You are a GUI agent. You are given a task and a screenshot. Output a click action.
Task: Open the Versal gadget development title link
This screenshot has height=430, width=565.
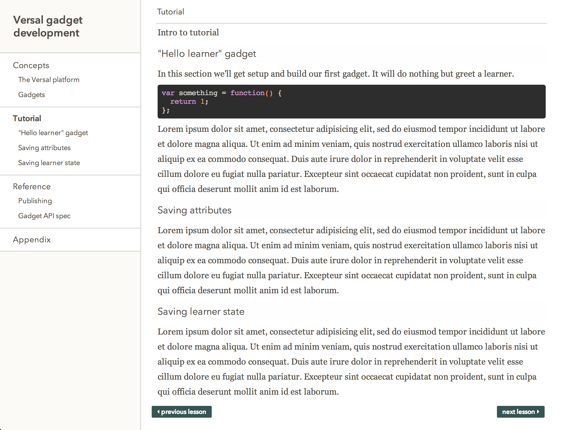click(48, 26)
